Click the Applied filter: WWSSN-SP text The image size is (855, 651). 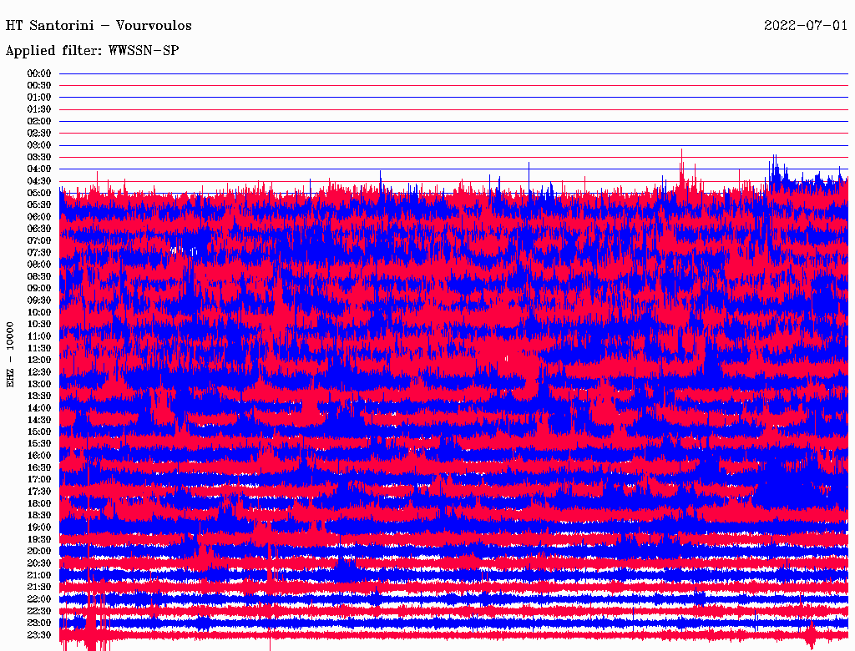point(92,51)
